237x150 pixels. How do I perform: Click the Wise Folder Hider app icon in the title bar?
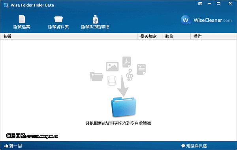click(x=6, y=5)
